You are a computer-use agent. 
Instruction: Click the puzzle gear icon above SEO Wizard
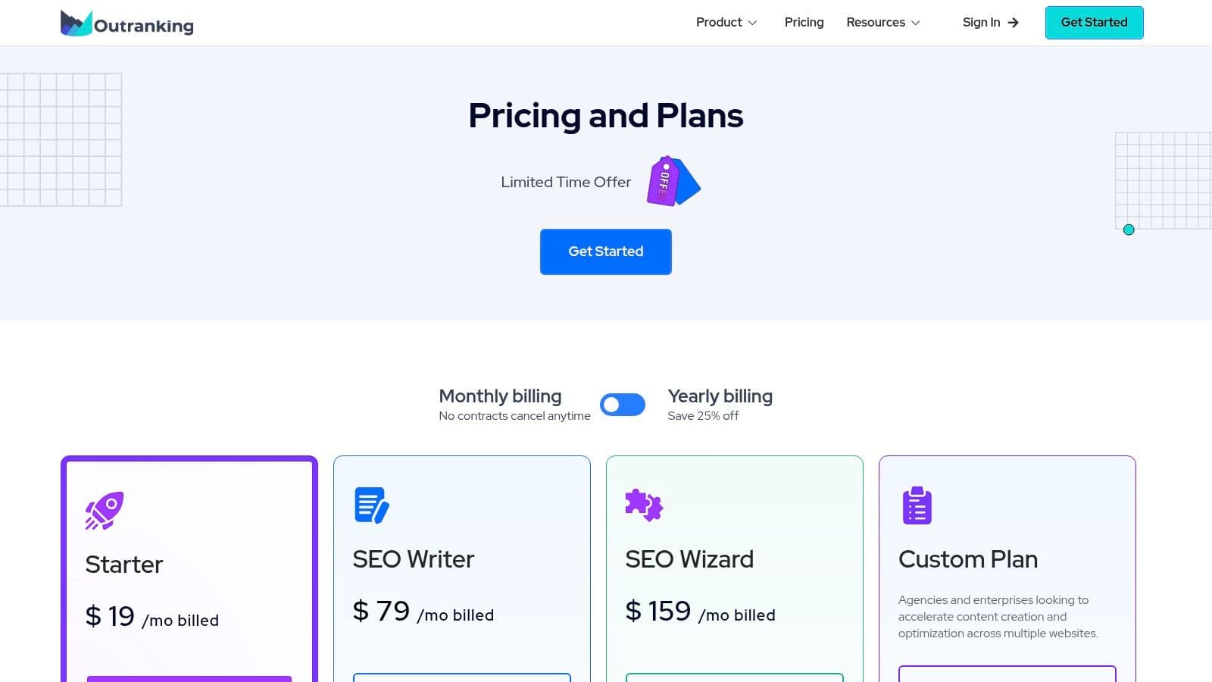coord(643,505)
